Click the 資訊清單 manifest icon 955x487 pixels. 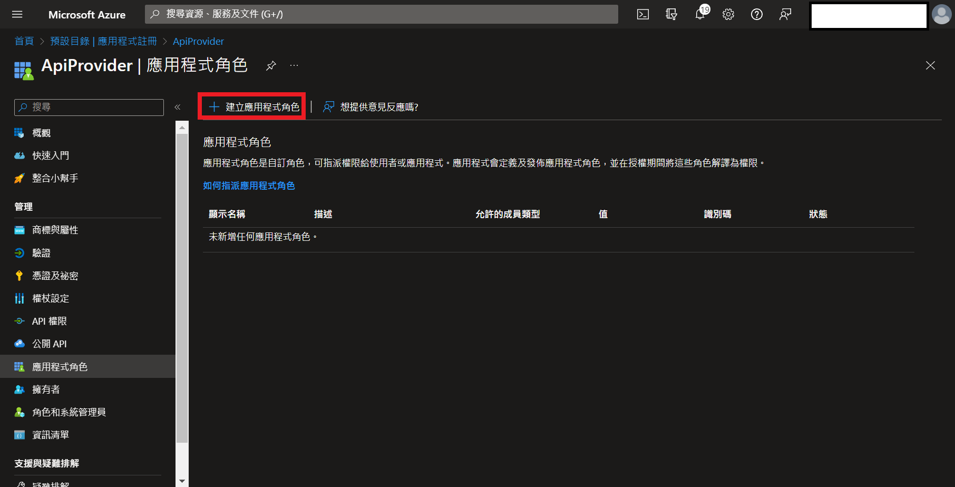pos(20,435)
